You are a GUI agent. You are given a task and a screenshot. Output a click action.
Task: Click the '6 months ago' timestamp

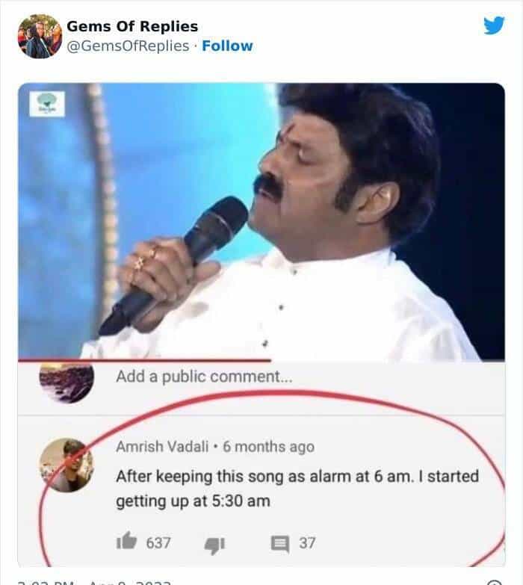[x=268, y=447]
